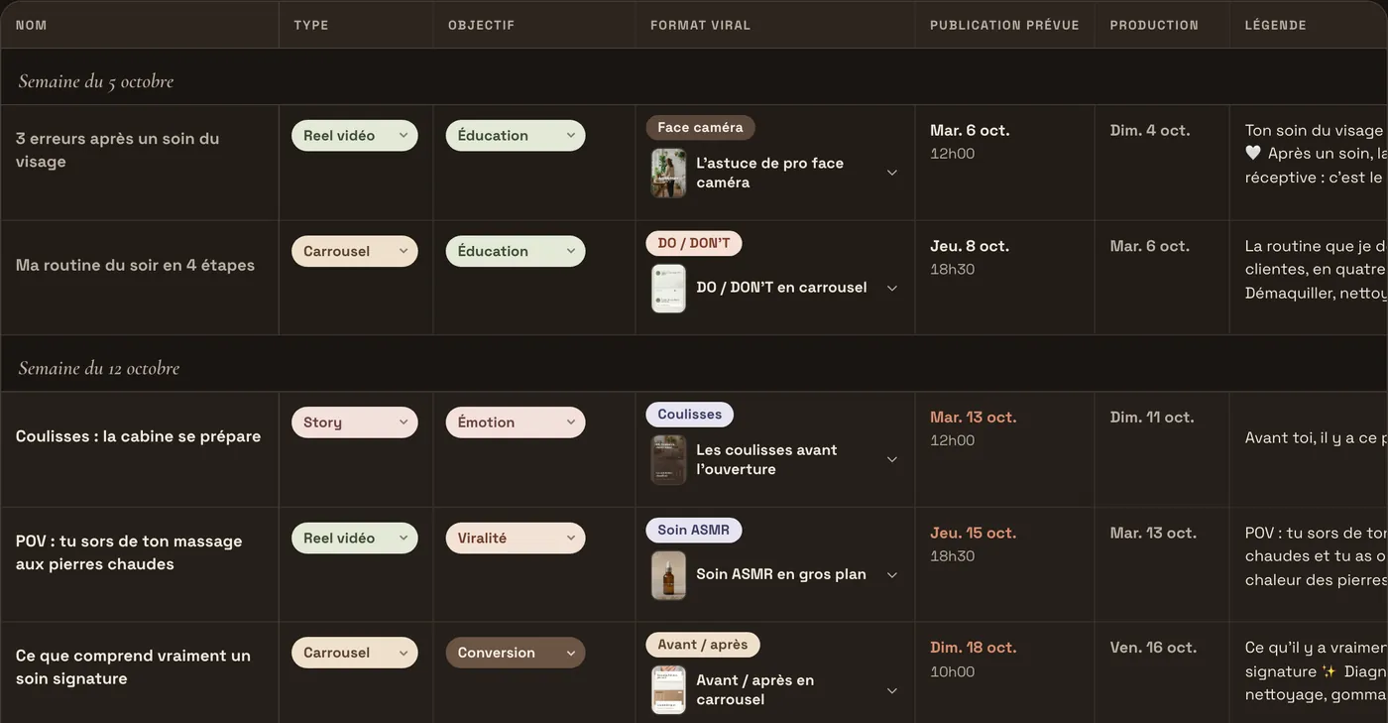
Task: Expand chevron beside "DO / DON'T en carrousel"
Action: (891, 288)
